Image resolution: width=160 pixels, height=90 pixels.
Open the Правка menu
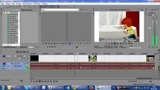click(x=8, y=4)
